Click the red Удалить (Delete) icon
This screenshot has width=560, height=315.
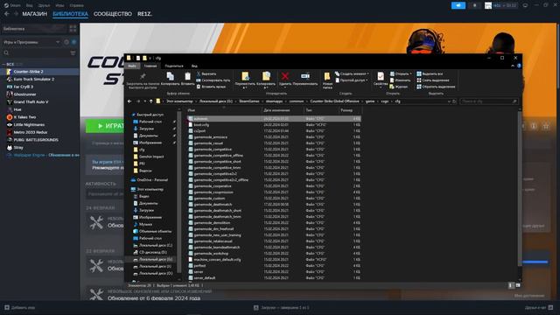click(285, 76)
